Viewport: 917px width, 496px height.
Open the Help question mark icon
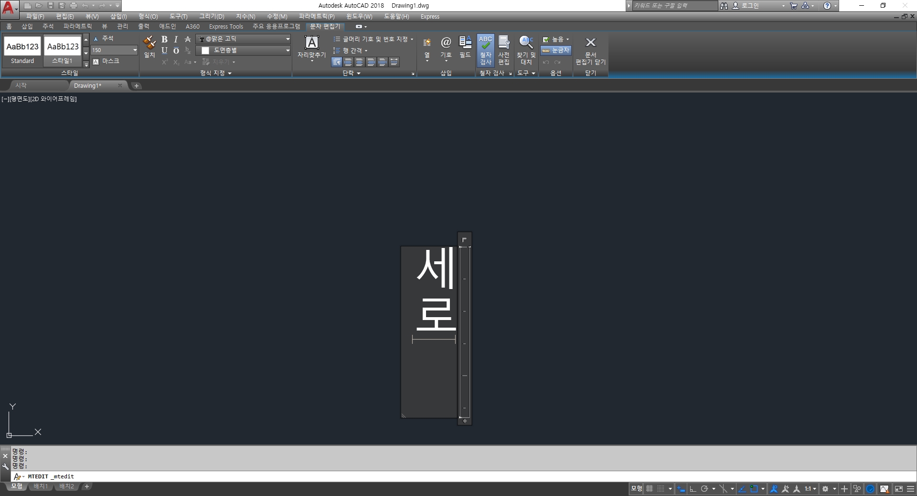point(827,6)
